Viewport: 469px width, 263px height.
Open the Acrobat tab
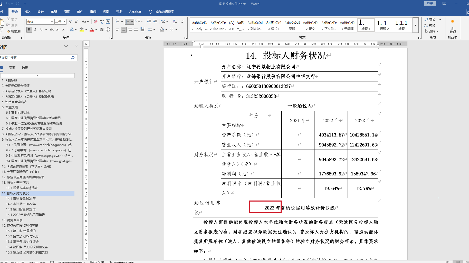[135, 12]
